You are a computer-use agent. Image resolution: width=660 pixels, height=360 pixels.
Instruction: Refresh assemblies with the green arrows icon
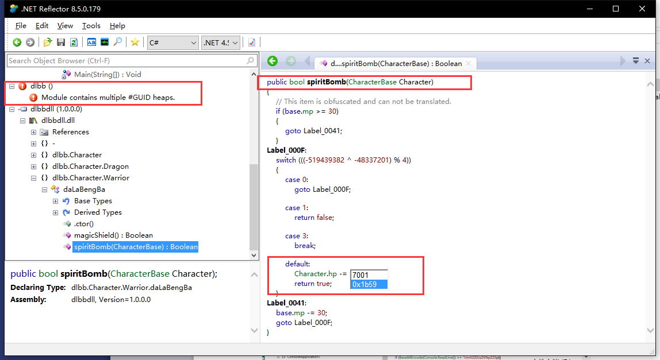(x=74, y=42)
